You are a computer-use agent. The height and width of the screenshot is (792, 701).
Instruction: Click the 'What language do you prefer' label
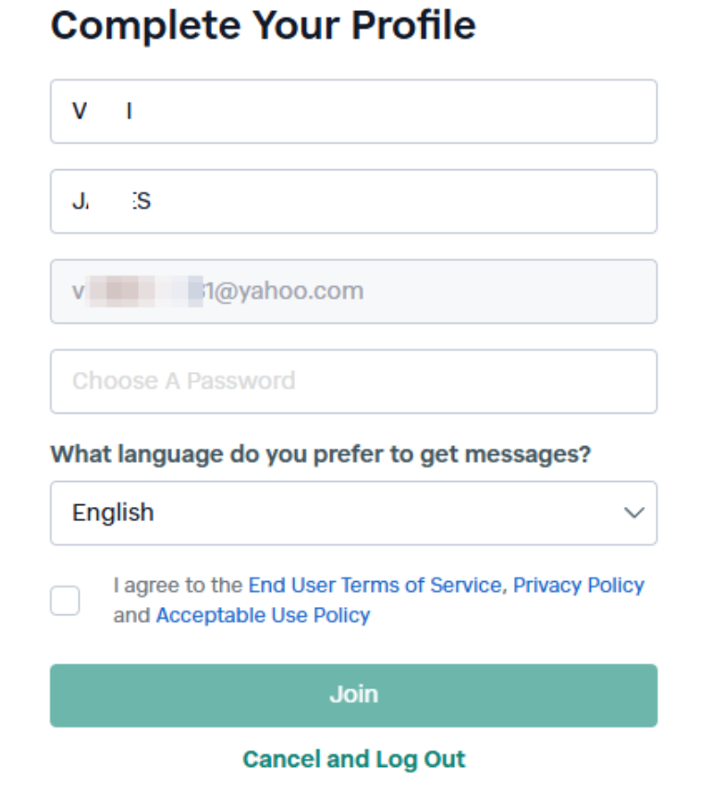(x=320, y=454)
